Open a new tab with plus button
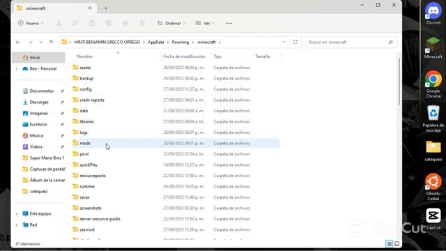Screen dimensions: 446x251 point(105,8)
